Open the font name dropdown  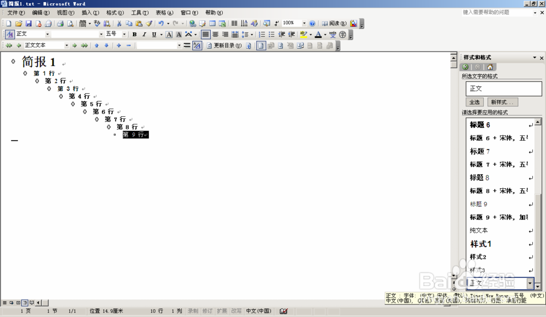tap(101, 34)
